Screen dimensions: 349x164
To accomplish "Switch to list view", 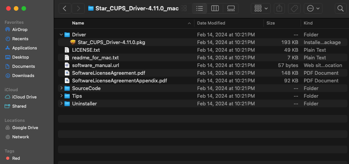I will pos(199,8).
